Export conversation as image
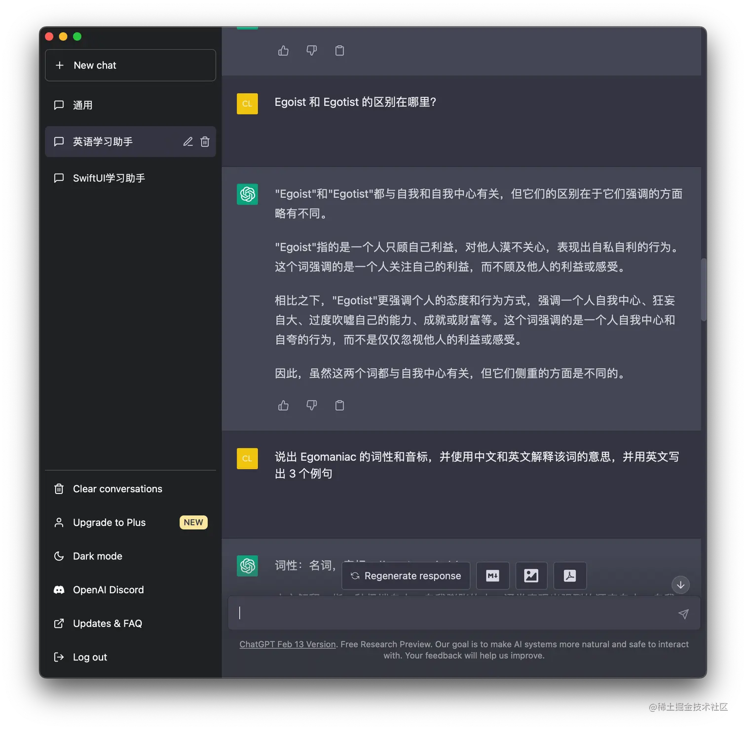 531,576
